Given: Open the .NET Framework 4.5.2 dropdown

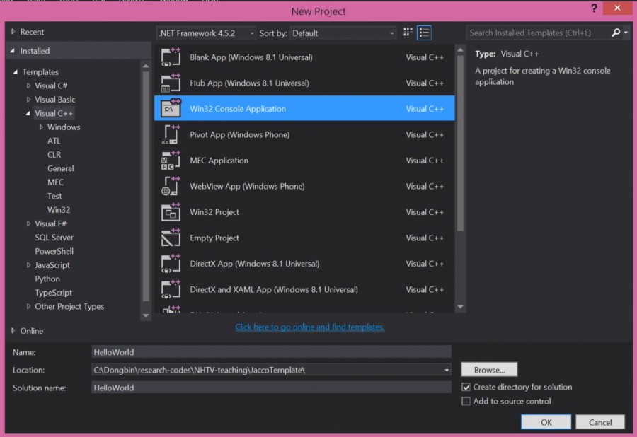Looking at the screenshot, I should pos(207,33).
